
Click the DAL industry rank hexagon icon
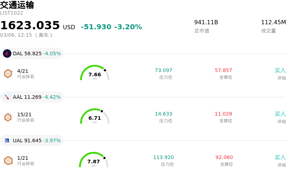[x=8, y=73]
